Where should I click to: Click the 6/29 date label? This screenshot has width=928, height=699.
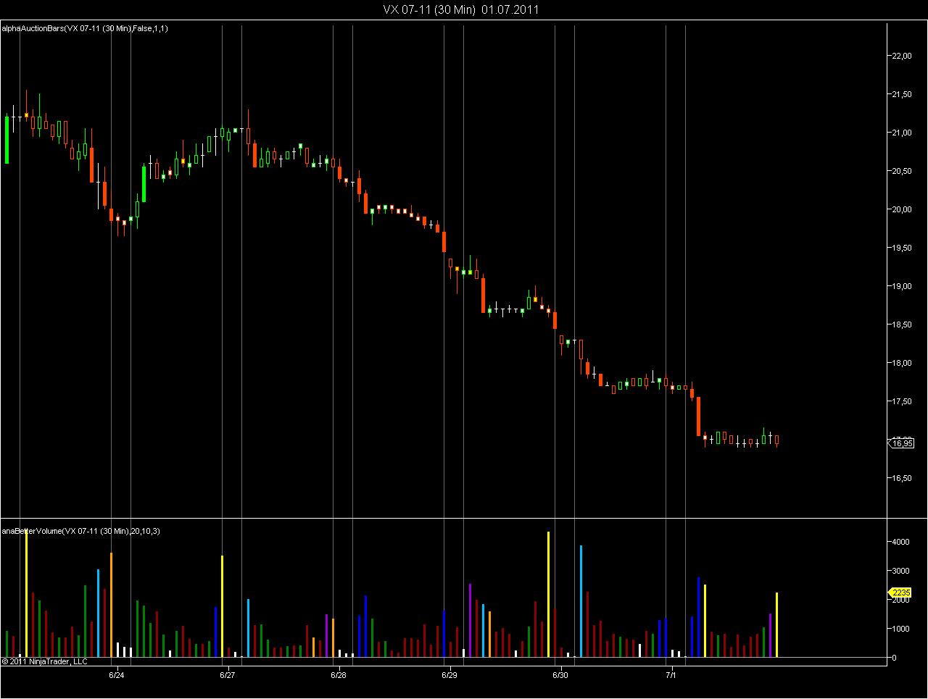pyautogui.click(x=449, y=675)
